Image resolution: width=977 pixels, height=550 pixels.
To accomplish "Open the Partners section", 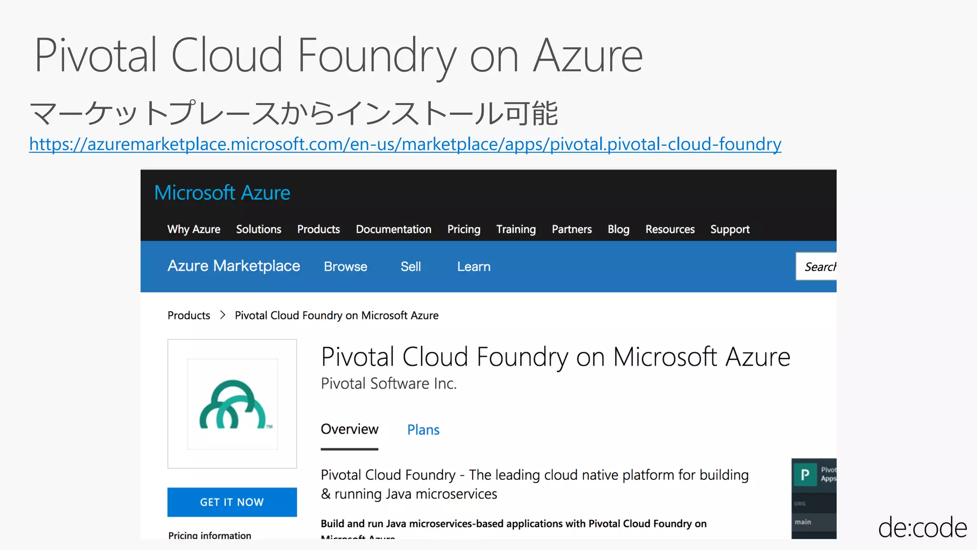I will (572, 229).
